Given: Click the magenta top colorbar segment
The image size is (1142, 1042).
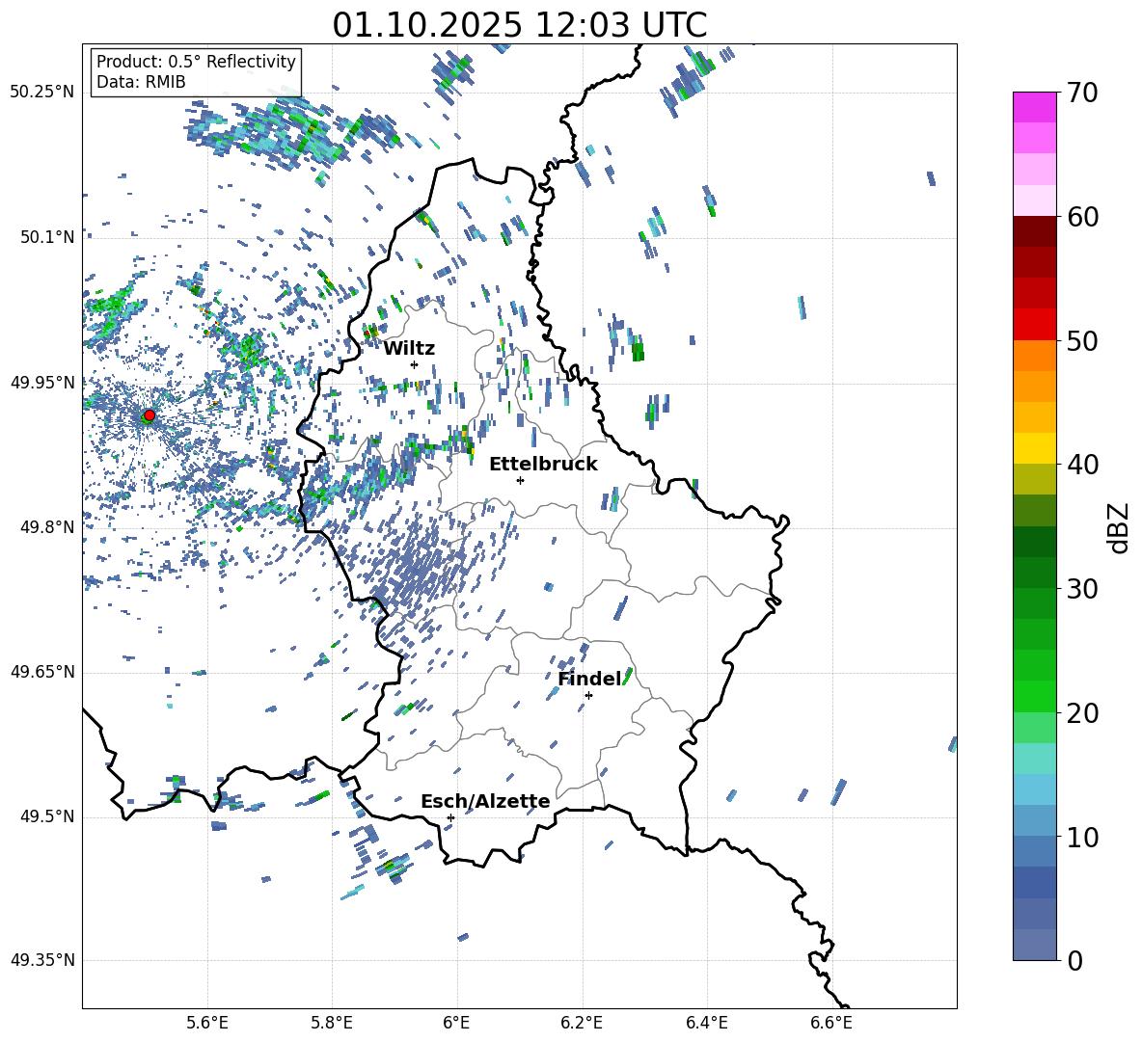Looking at the screenshot, I should click(x=1035, y=107).
